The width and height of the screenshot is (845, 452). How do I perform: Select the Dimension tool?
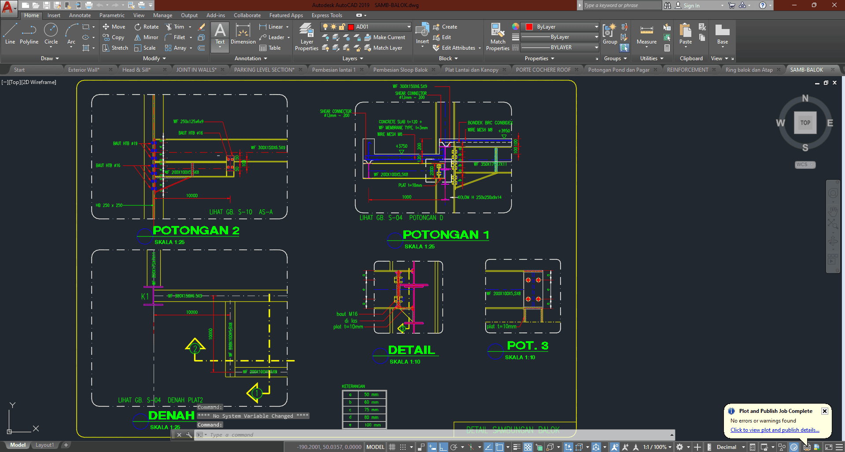click(x=243, y=34)
